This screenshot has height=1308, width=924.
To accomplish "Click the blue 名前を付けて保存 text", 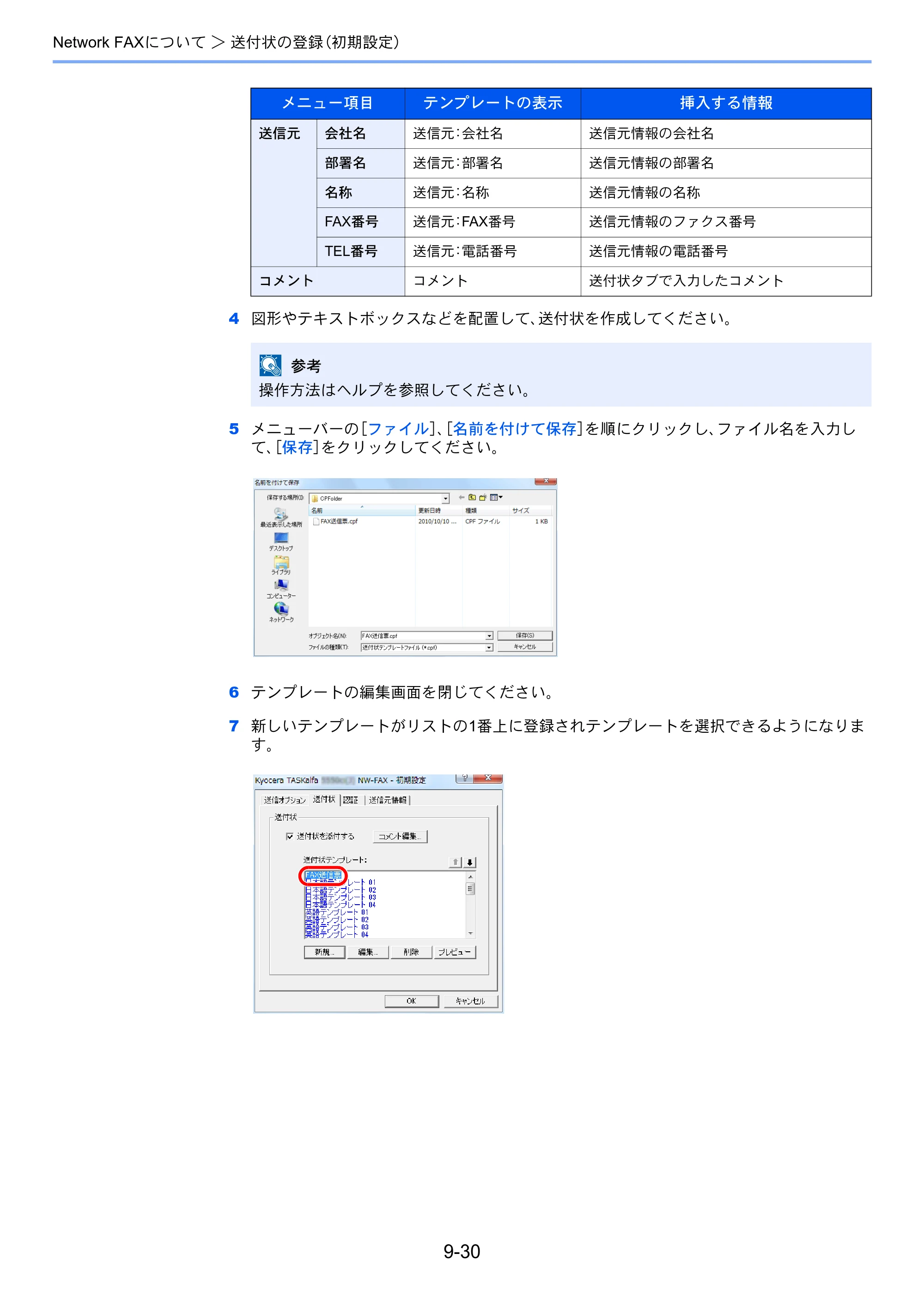I will coord(514,429).
